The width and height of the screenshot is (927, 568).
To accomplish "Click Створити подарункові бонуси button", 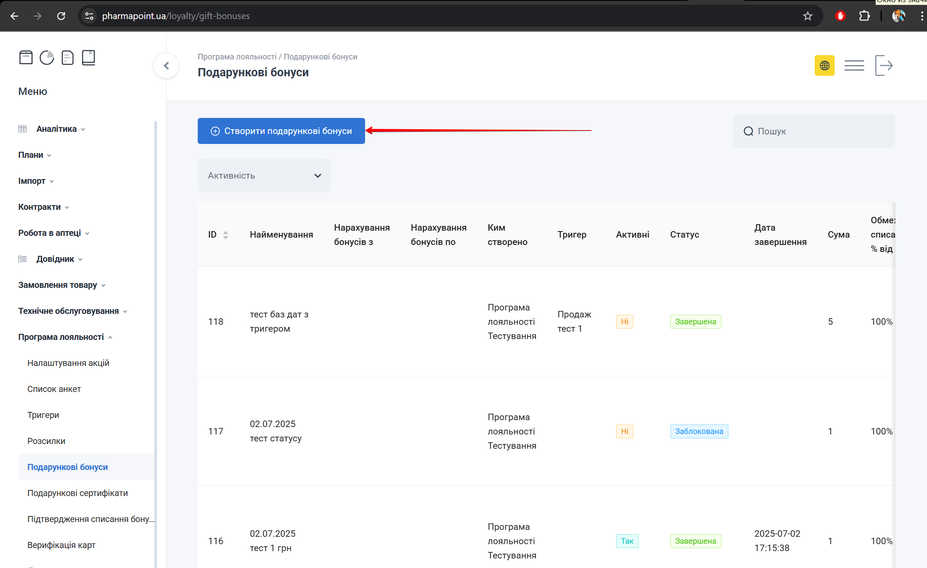I will coord(281,131).
